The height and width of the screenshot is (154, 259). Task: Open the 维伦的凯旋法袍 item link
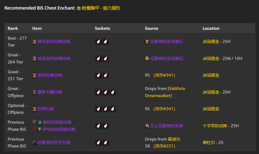pyautogui.click(x=57, y=122)
